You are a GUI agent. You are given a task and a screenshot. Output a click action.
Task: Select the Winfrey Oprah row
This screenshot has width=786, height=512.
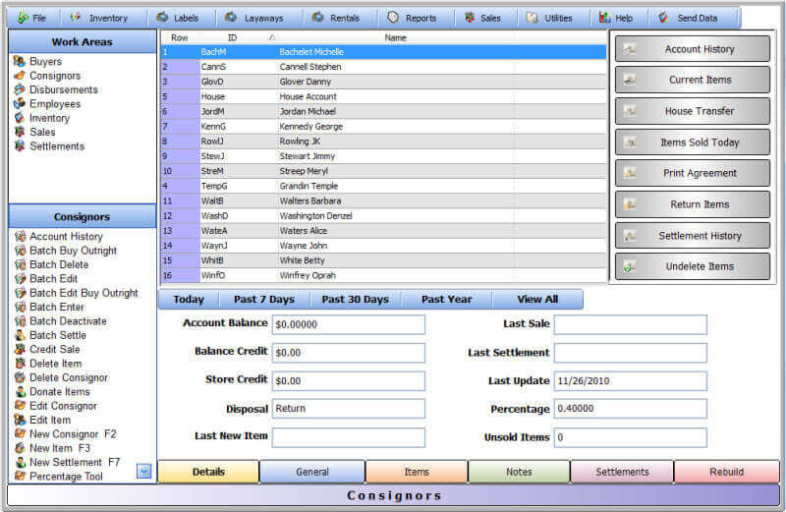point(383,275)
